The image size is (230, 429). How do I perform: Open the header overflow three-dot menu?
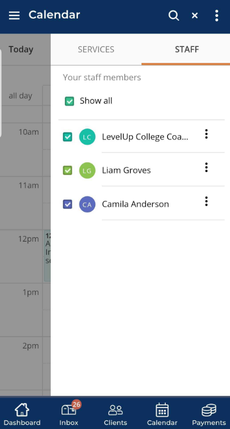coord(216,16)
